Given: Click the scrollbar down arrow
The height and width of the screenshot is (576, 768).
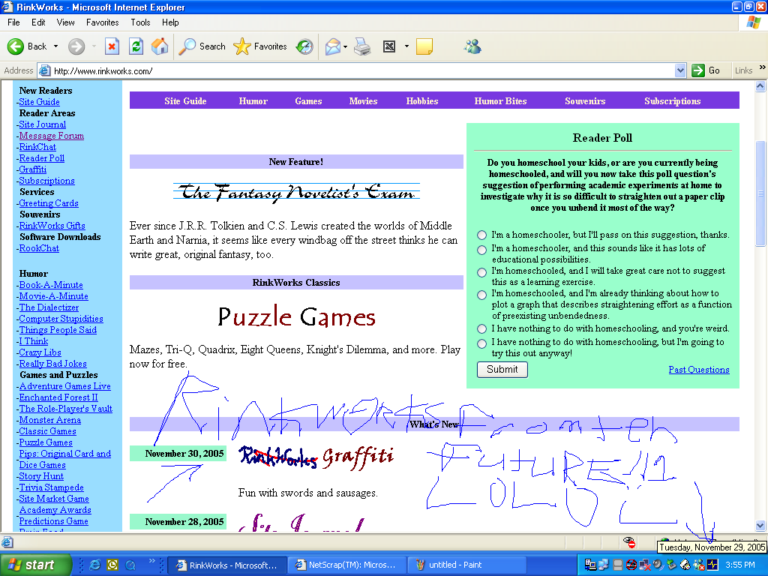Looking at the screenshot, I should pos(760,526).
